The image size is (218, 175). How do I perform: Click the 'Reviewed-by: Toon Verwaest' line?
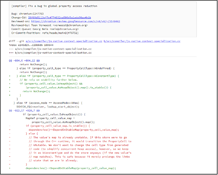pyautogui.click(x=49, y=25)
